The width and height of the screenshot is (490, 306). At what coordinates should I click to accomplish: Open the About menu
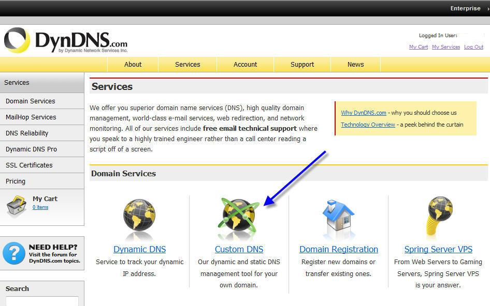[133, 65]
